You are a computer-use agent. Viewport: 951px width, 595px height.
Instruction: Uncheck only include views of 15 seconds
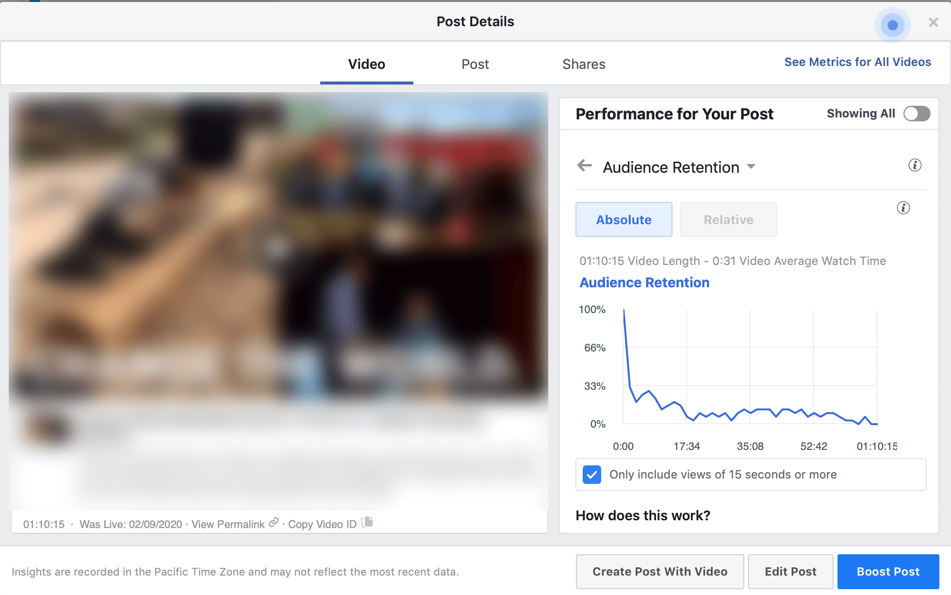click(591, 475)
